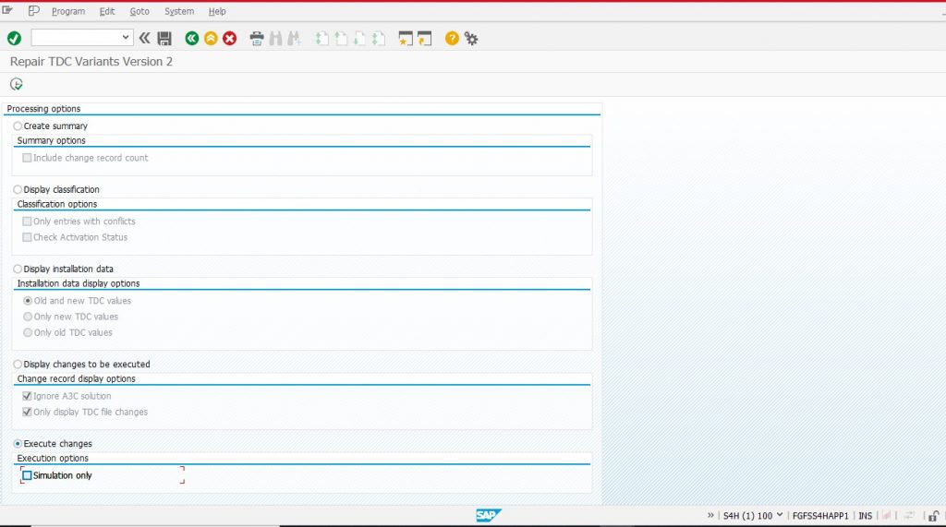Toggle Only display TDC file changes checkbox

27,413
